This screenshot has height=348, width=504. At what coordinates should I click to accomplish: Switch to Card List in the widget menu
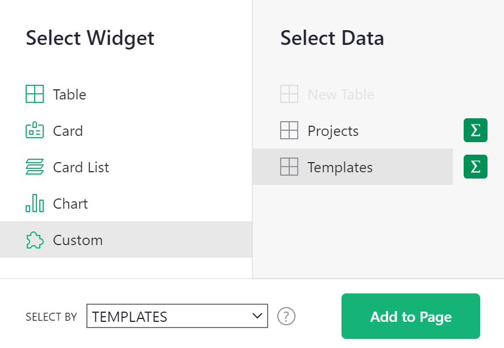[x=80, y=167]
